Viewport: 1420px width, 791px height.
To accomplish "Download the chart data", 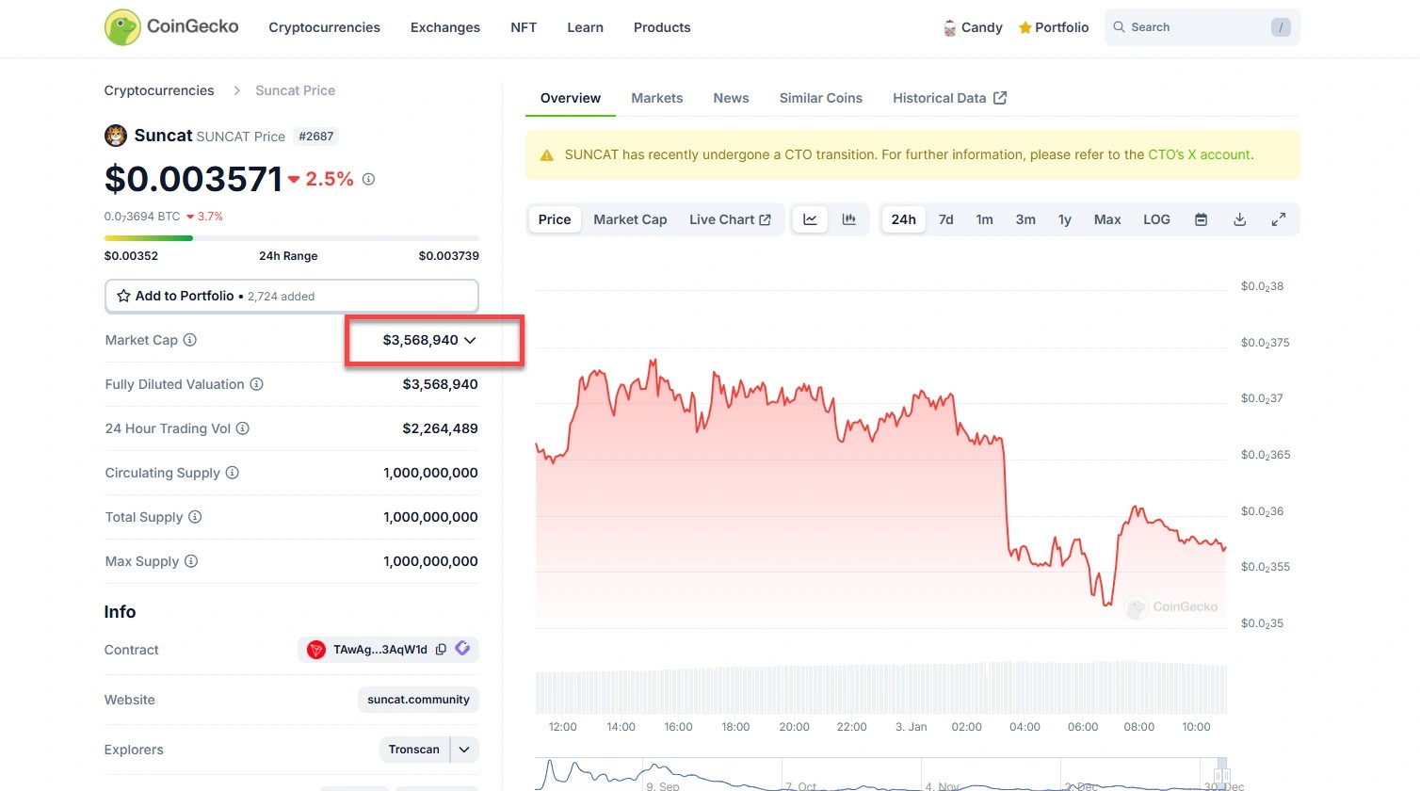I will click(x=1240, y=219).
